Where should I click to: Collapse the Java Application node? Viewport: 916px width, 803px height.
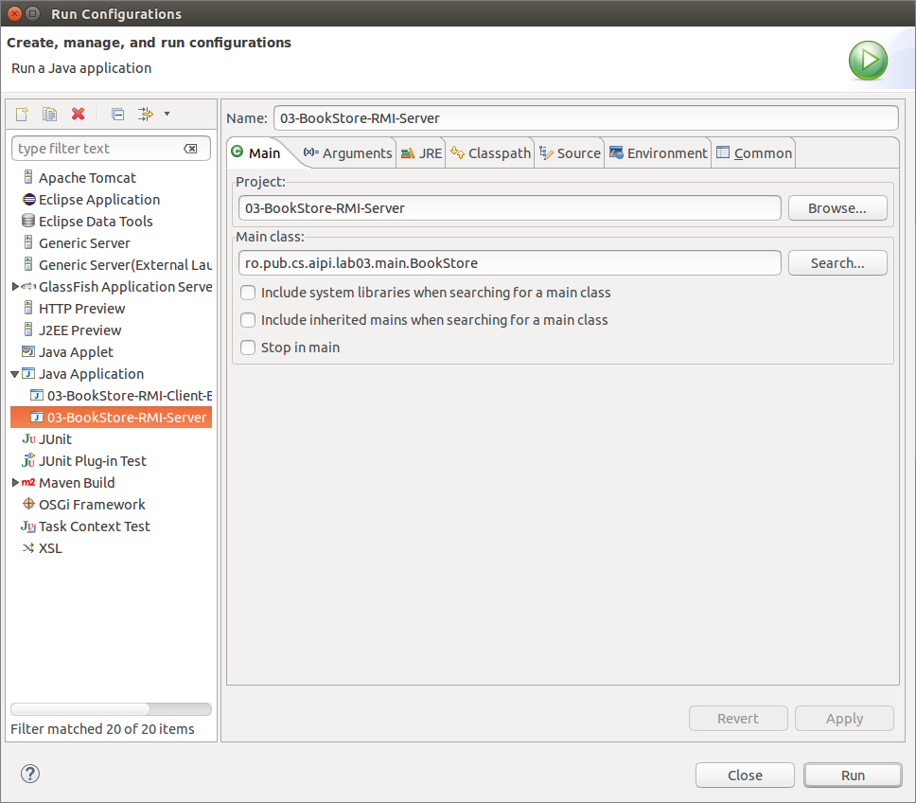(x=14, y=374)
